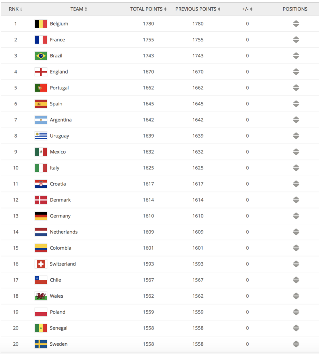The width and height of the screenshot is (319, 354).
Task: Open the Argentina team link
Action: click(61, 120)
